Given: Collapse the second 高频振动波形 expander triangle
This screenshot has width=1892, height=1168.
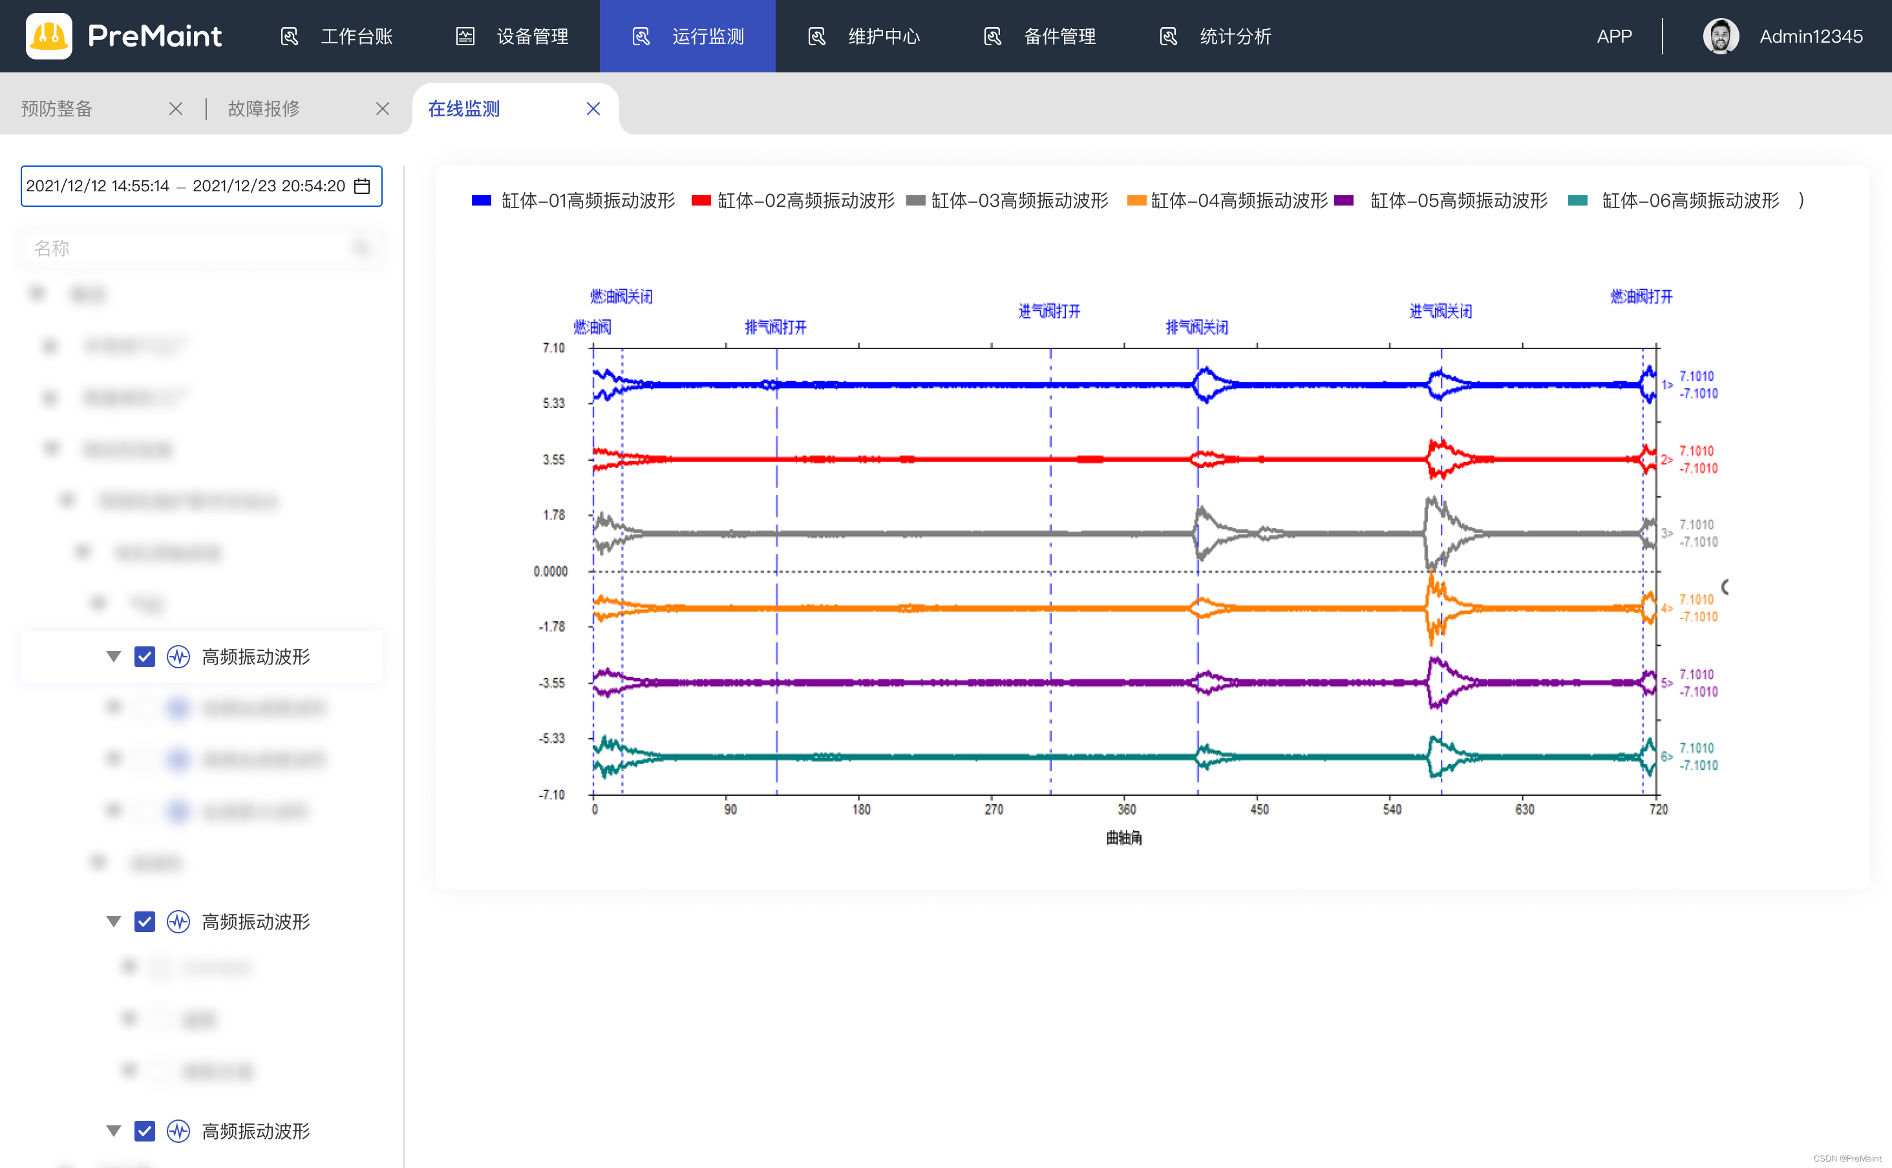Looking at the screenshot, I should [114, 921].
